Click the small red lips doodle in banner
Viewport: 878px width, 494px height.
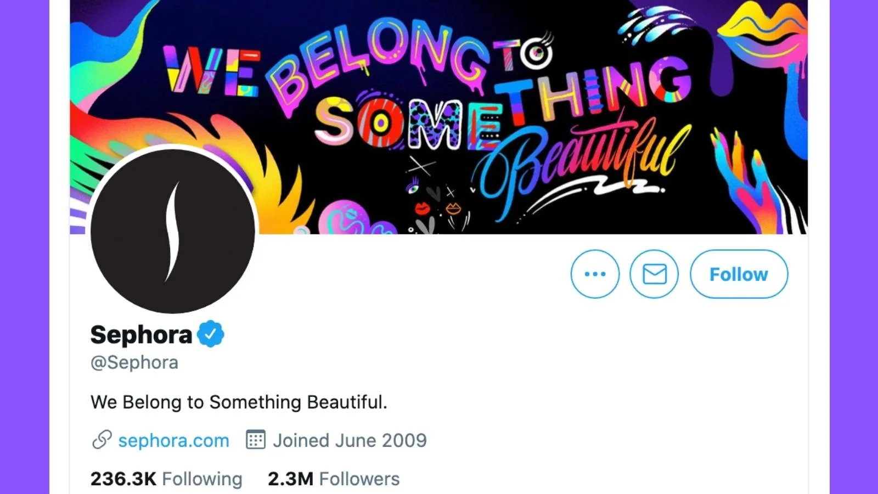421,209
